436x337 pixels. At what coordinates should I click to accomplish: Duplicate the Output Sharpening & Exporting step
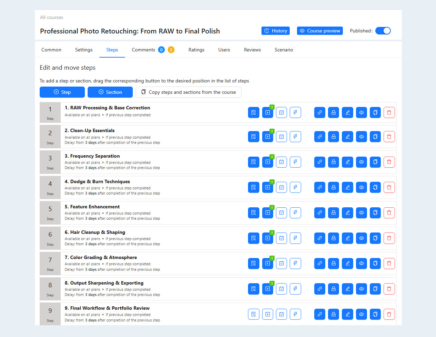pos(375,289)
